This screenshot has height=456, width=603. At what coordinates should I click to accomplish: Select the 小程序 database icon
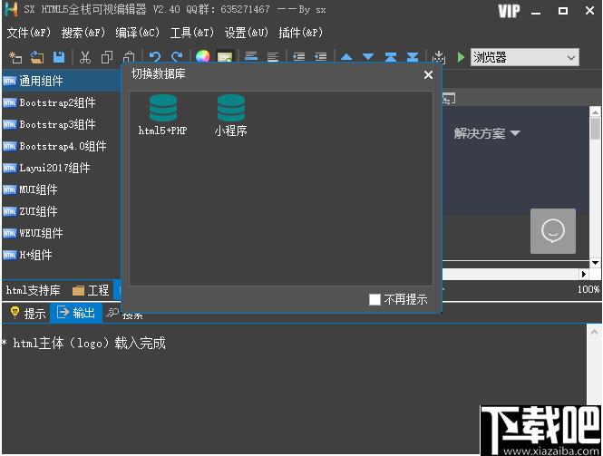[x=231, y=115]
